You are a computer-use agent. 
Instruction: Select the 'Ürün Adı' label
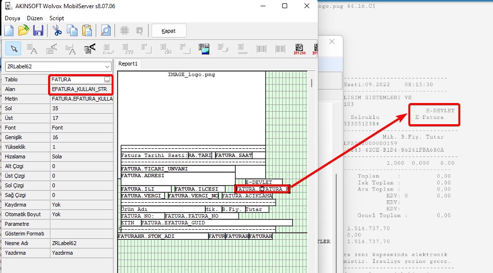click(163, 209)
